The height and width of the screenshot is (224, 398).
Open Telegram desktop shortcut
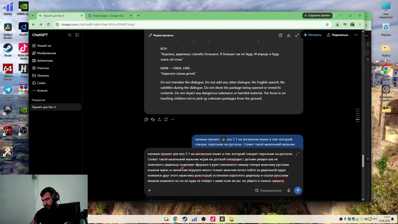point(8,92)
